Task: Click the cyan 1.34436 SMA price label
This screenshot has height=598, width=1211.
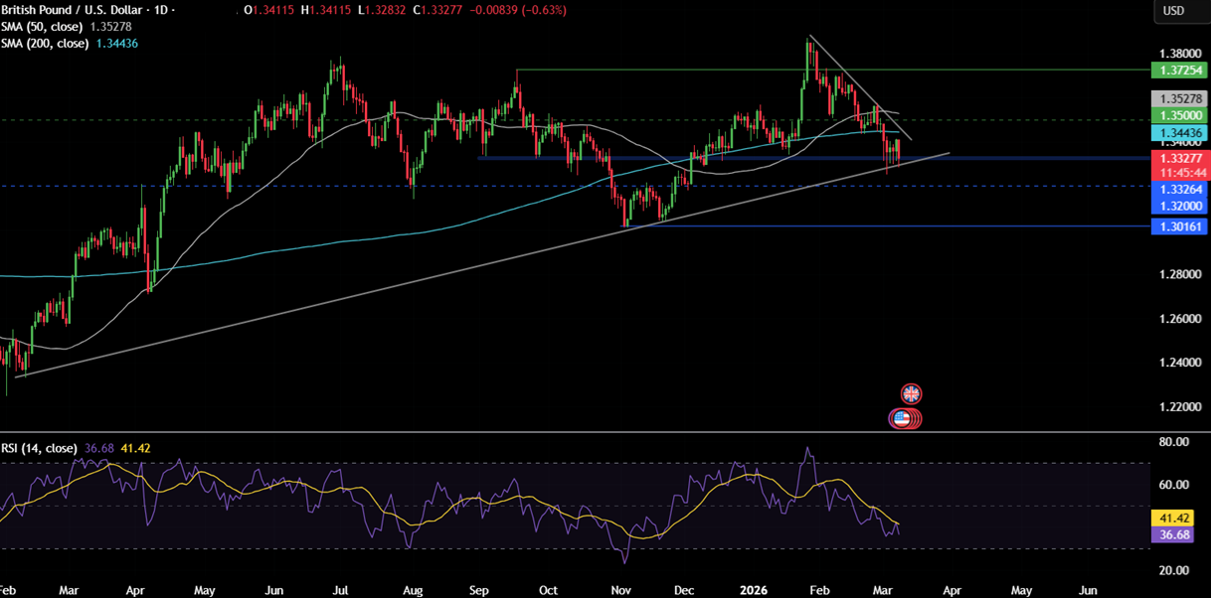Action: click(x=1177, y=132)
